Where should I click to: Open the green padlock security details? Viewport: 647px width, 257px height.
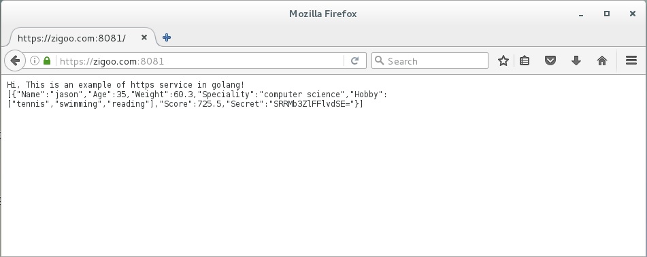(47, 61)
